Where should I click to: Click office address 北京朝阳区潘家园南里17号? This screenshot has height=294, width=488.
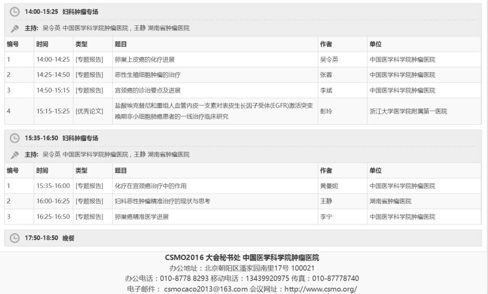247,268
